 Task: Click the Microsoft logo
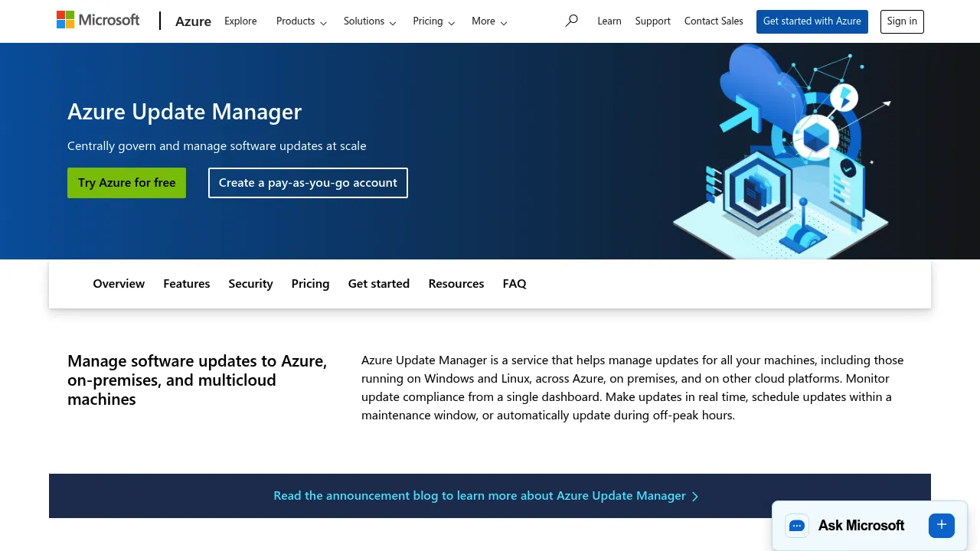(x=98, y=20)
